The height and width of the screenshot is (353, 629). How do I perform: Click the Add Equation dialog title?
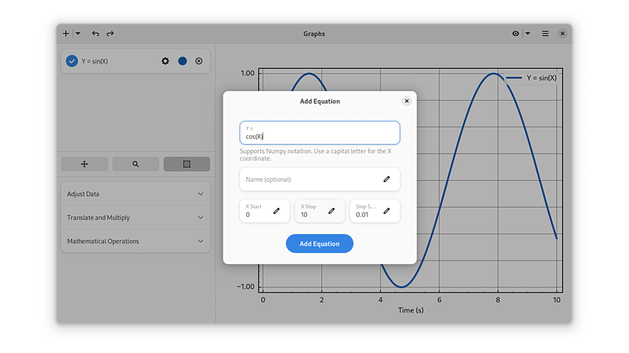coord(320,101)
